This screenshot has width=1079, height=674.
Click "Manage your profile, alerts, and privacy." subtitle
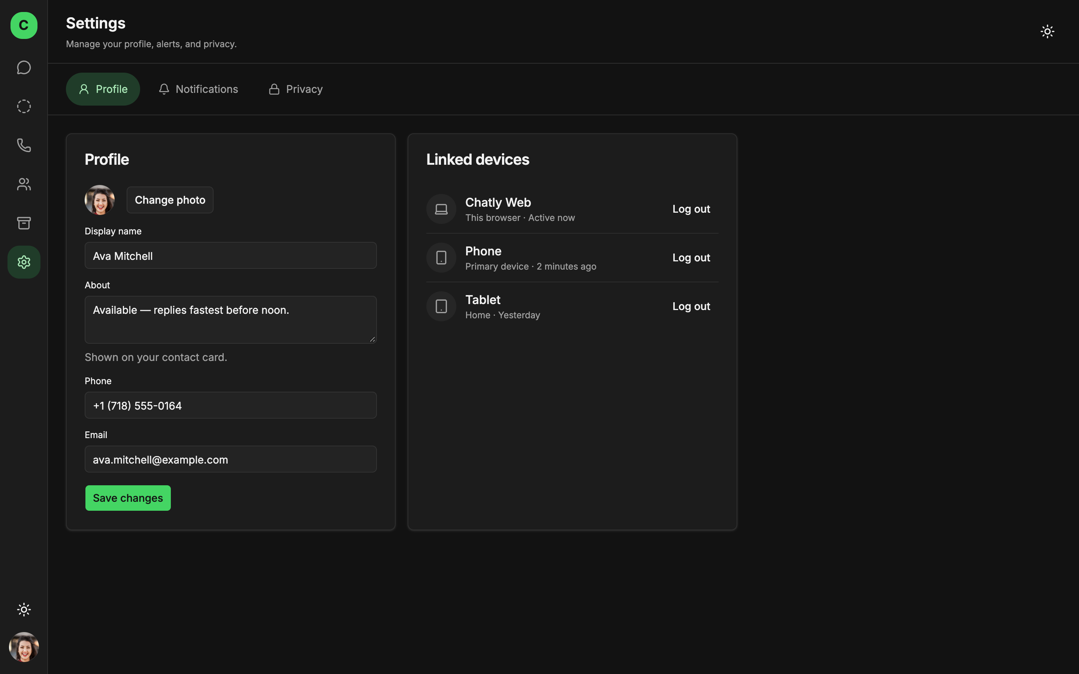click(x=151, y=44)
